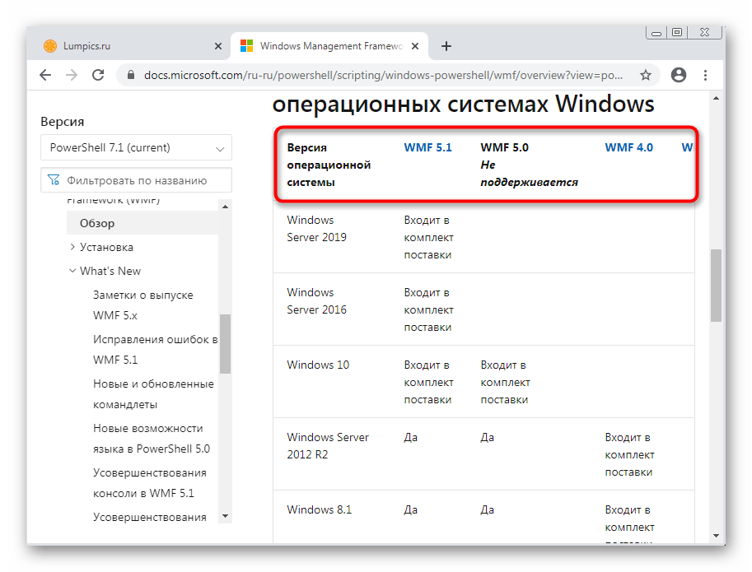Click the Microsoft logo favicon

[246, 46]
